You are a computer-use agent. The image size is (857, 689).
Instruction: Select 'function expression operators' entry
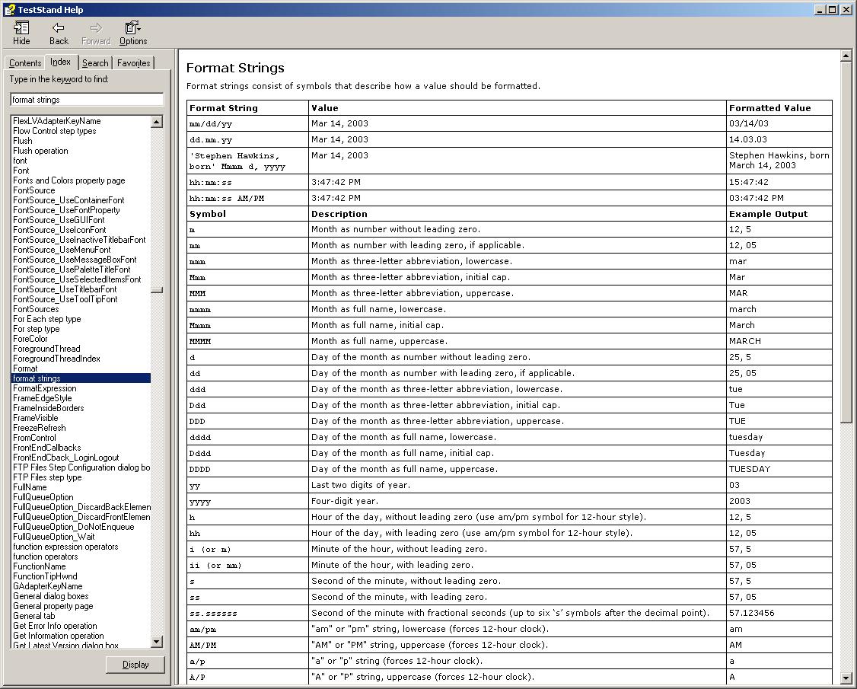(65, 547)
